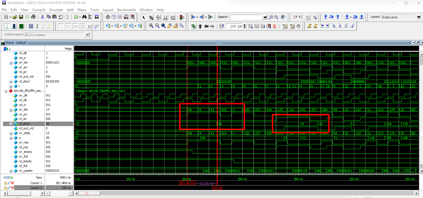
Task: Click the blue Step Out up-arrow icon
Action: click(338, 17)
